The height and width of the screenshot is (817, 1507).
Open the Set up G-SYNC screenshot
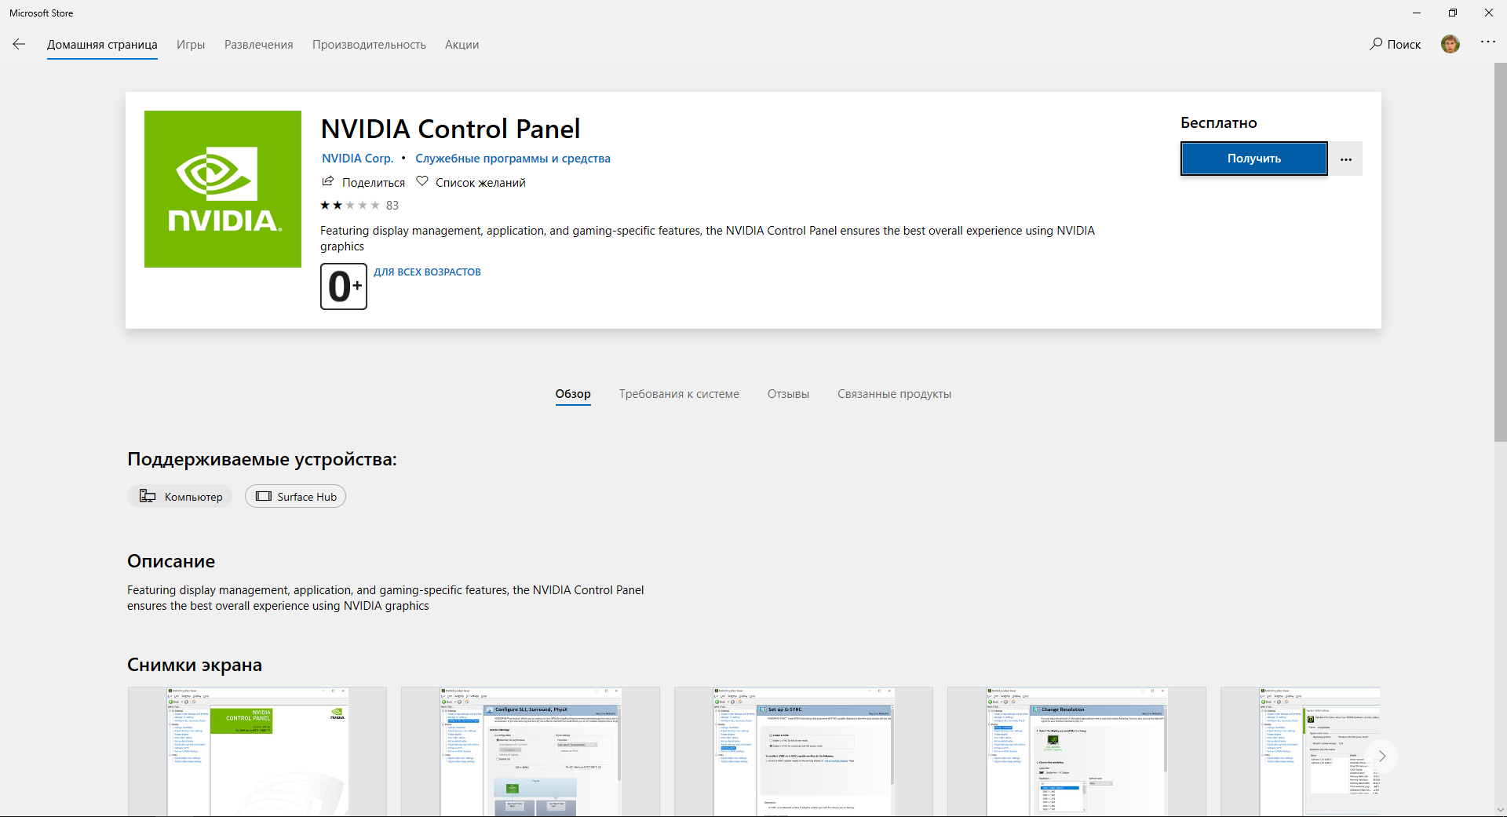tap(804, 752)
